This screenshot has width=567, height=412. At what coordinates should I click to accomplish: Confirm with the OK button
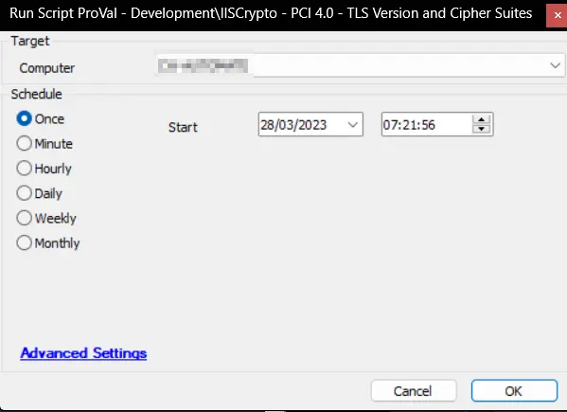click(514, 390)
